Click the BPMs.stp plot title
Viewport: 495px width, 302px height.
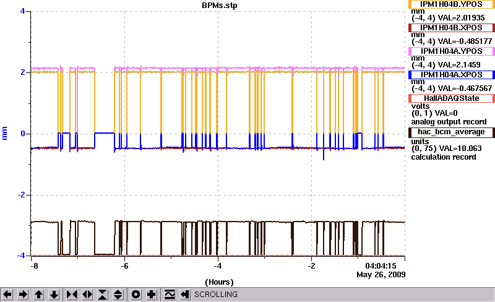220,6
